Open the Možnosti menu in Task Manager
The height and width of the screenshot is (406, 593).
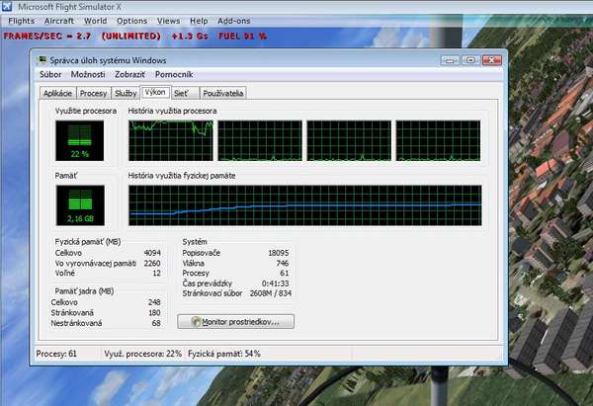click(x=88, y=74)
